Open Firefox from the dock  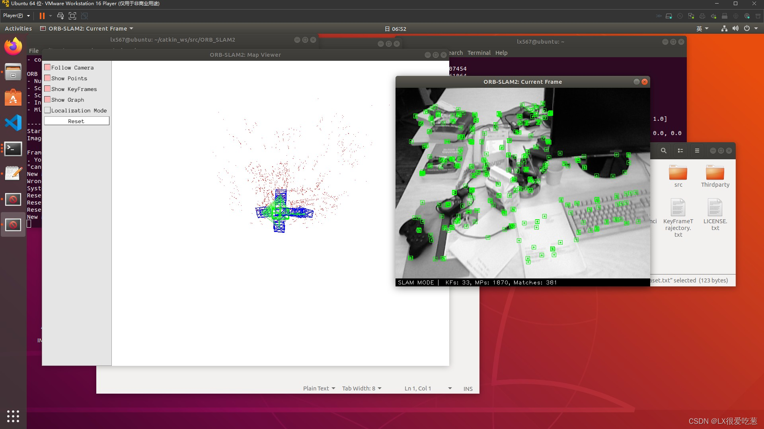tap(13, 46)
